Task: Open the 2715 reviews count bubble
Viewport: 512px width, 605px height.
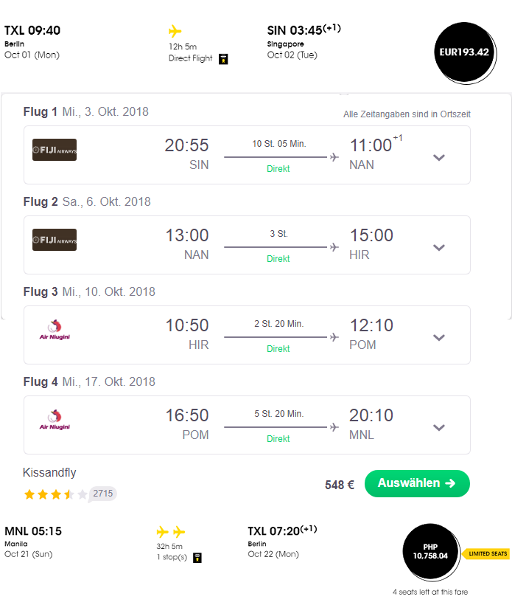Action: pos(103,494)
